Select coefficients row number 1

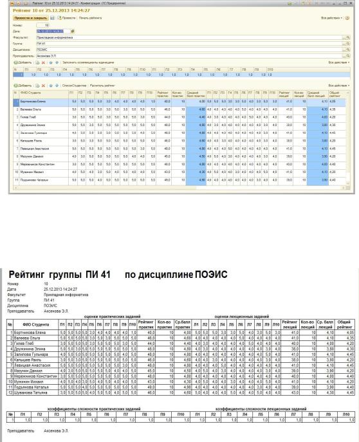181,75
